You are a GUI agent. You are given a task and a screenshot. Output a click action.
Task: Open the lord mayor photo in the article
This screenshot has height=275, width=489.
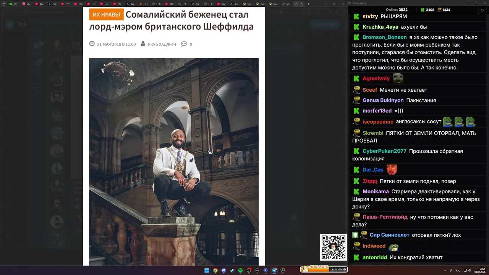[x=174, y=162]
